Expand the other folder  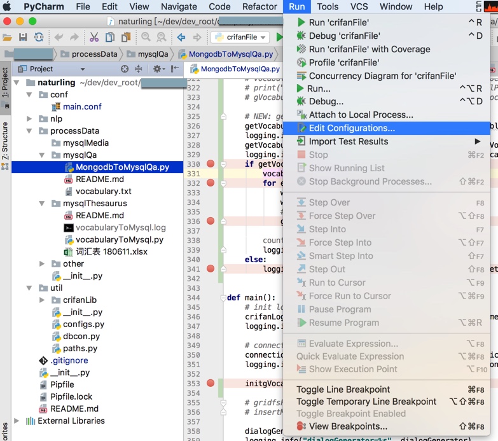tap(42, 263)
